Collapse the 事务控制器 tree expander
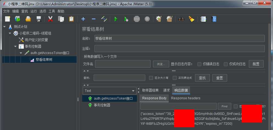This screenshot has height=130, width=273. [x=15, y=47]
